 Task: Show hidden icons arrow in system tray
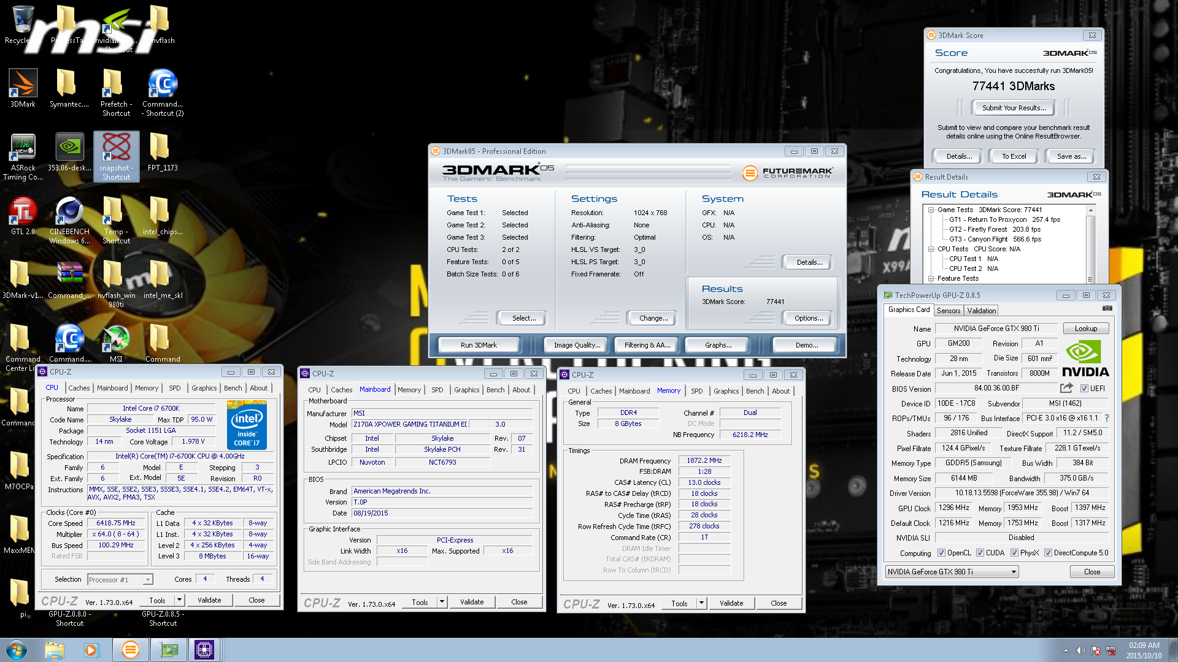(1066, 650)
